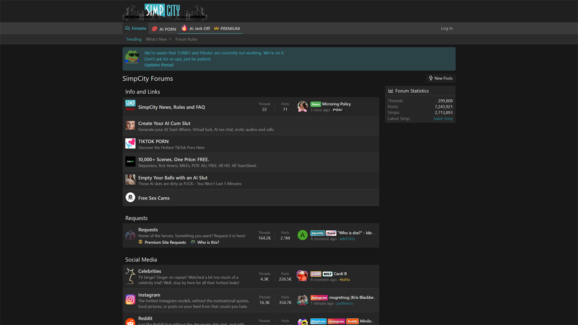The image size is (578, 325).
Task: Expand the What's New dropdown arrow
Action: (170, 39)
